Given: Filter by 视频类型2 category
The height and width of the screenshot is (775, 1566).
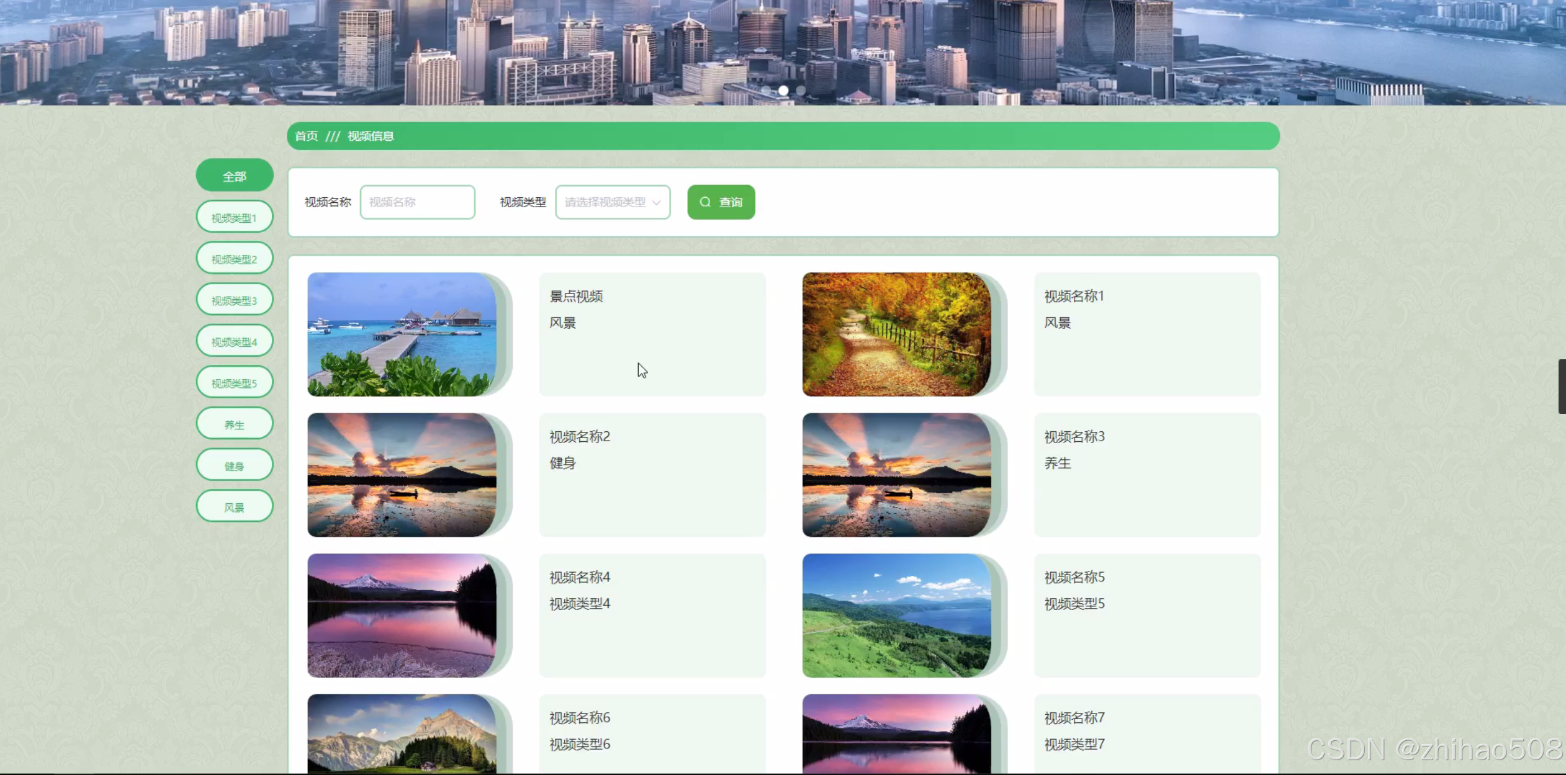Looking at the screenshot, I should tap(235, 259).
